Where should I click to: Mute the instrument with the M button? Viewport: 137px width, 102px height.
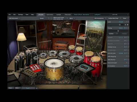point(128,25)
